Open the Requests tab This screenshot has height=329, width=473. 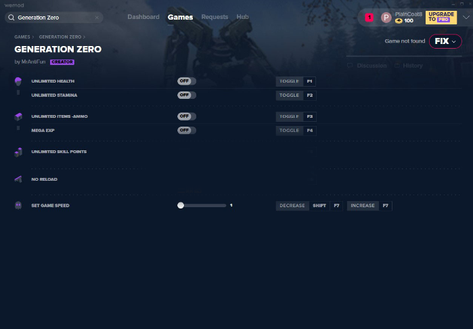215,17
